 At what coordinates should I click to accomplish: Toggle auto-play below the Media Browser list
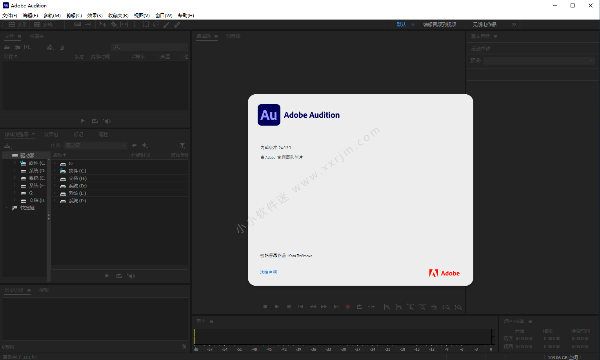(x=131, y=276)
